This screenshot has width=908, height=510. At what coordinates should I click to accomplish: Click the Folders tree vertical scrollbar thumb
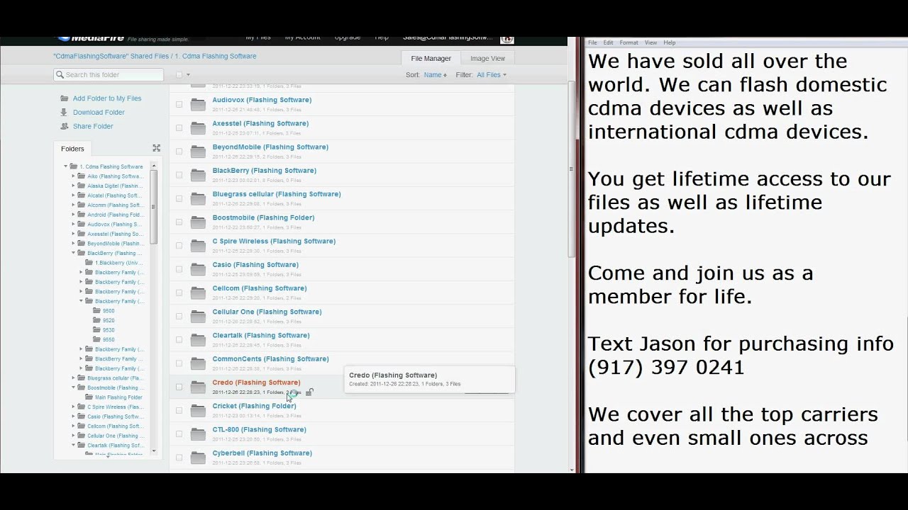click(x=154, y=207)
